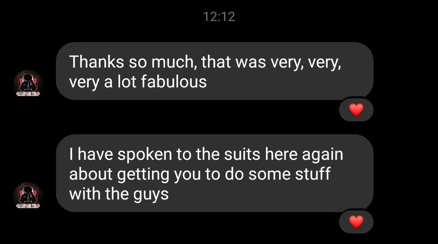The width and height of the screenshot is (438, 244).
Task: Click the heart reaction under the 'suits' message
Action: 356,221
